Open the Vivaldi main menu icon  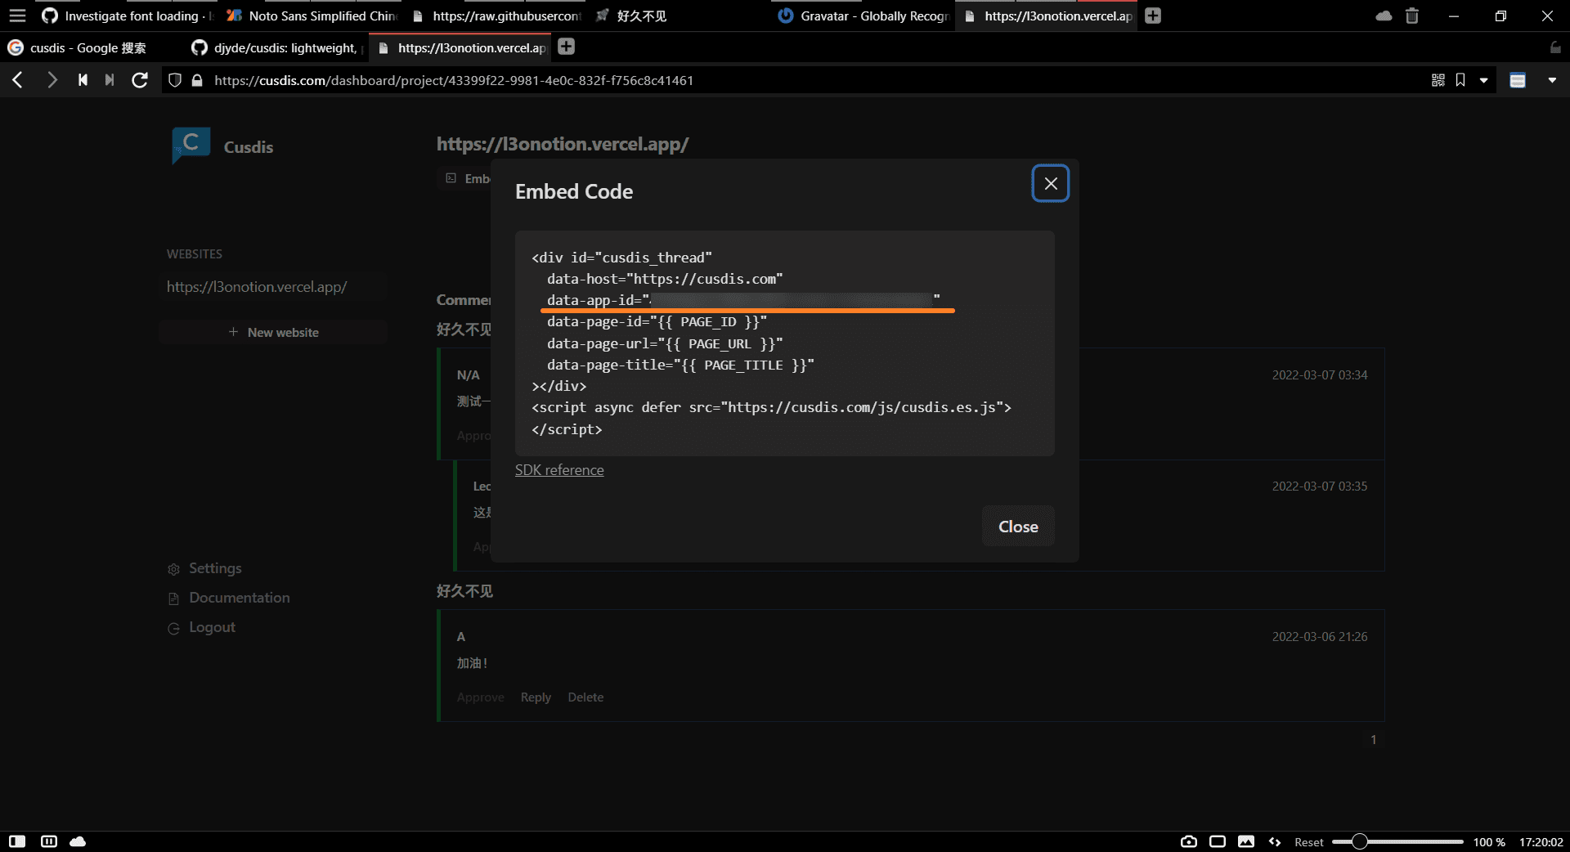point(17,16)
